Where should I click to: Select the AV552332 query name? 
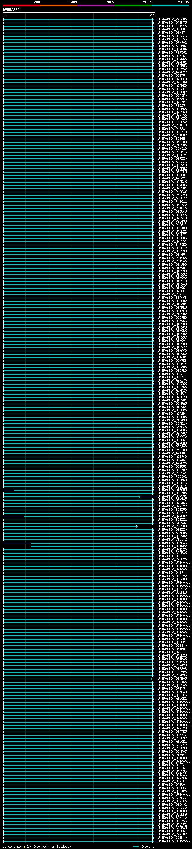[x=11, y=10]
